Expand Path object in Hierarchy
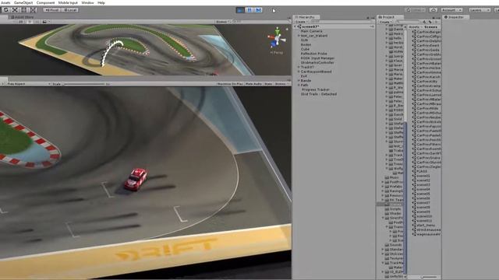This screenshot has height=280, width=499. pyautogui.click(x=299, y=85)
